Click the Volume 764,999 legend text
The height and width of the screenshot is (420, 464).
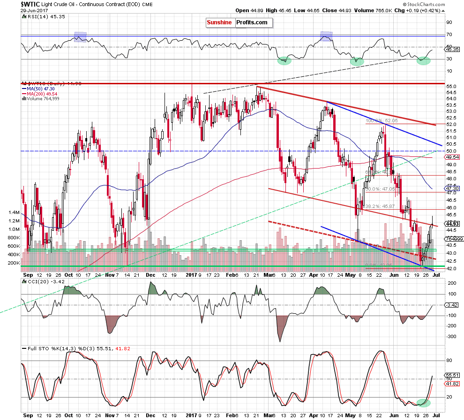point(43,99)
